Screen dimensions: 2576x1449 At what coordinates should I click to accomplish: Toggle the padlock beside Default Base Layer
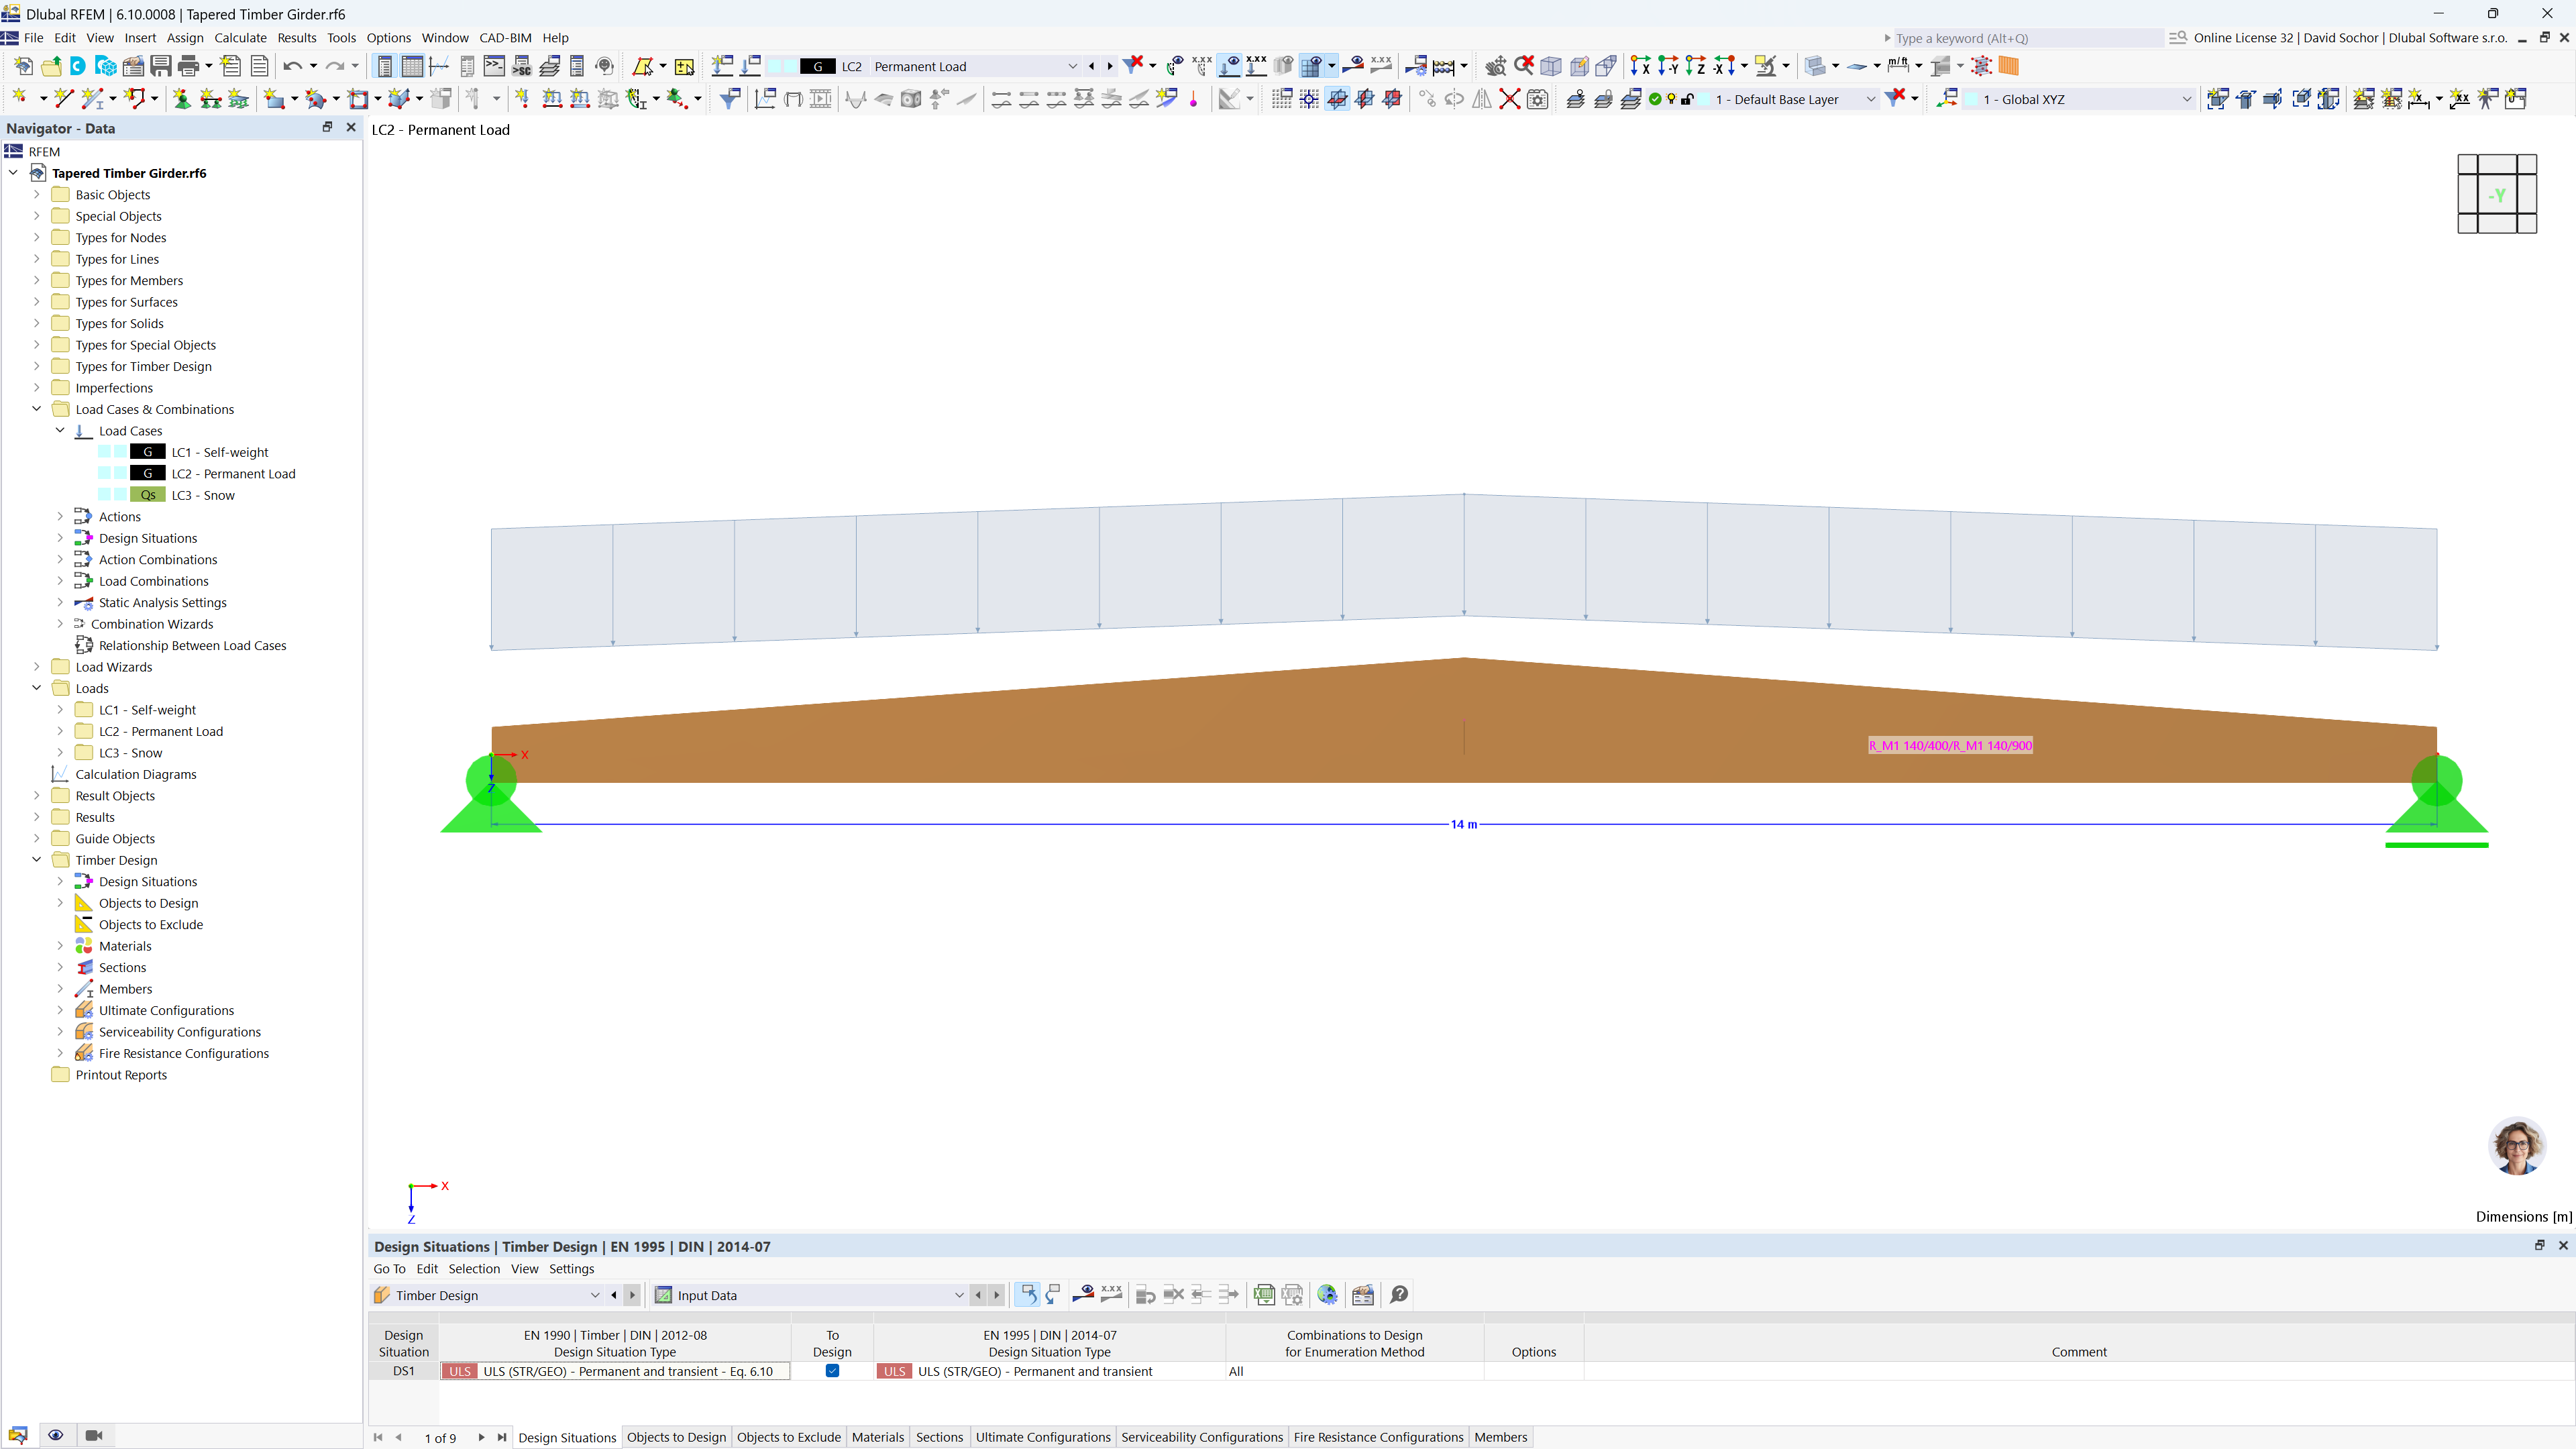coord(1688,99)
